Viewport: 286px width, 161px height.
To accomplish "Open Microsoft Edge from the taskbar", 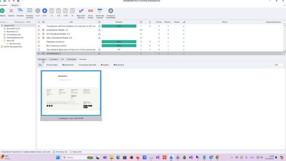I will tap(118, 157).
